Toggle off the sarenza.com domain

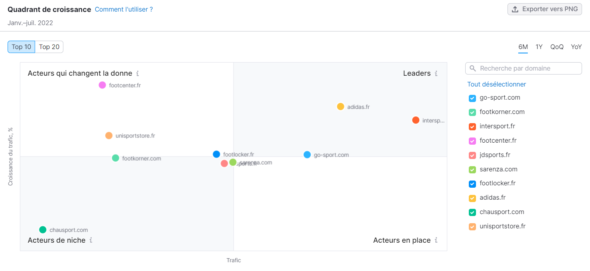tap(472, 169)
